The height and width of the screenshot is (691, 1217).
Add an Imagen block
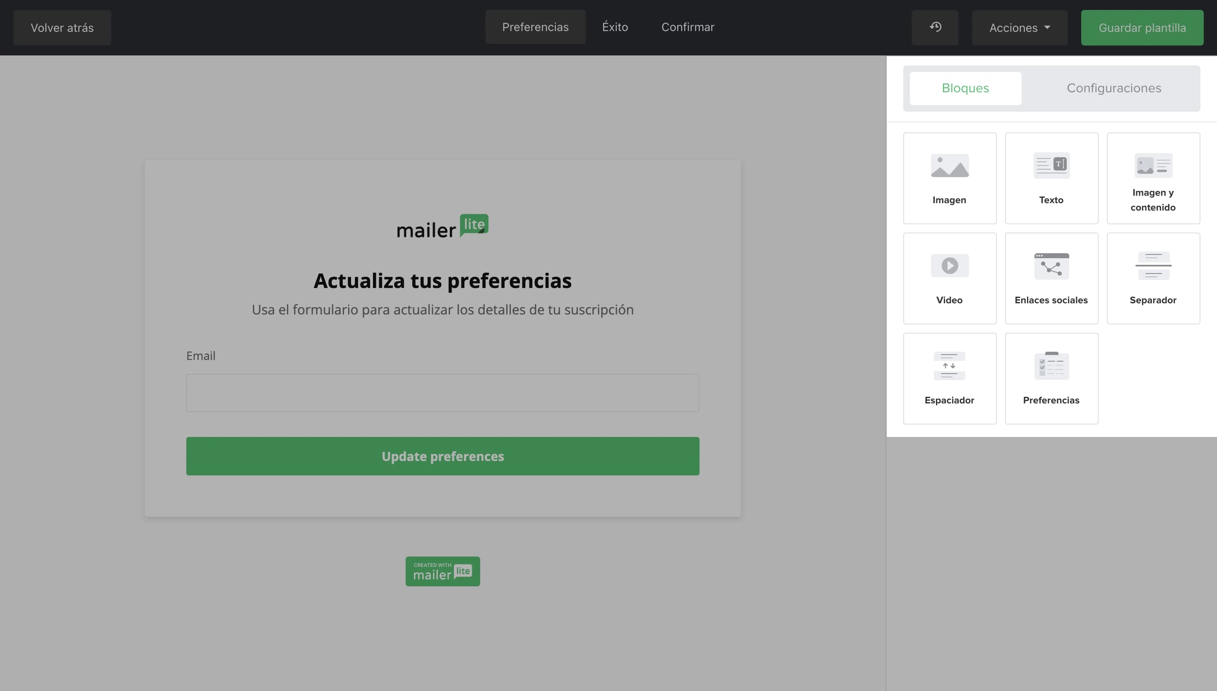949,178
